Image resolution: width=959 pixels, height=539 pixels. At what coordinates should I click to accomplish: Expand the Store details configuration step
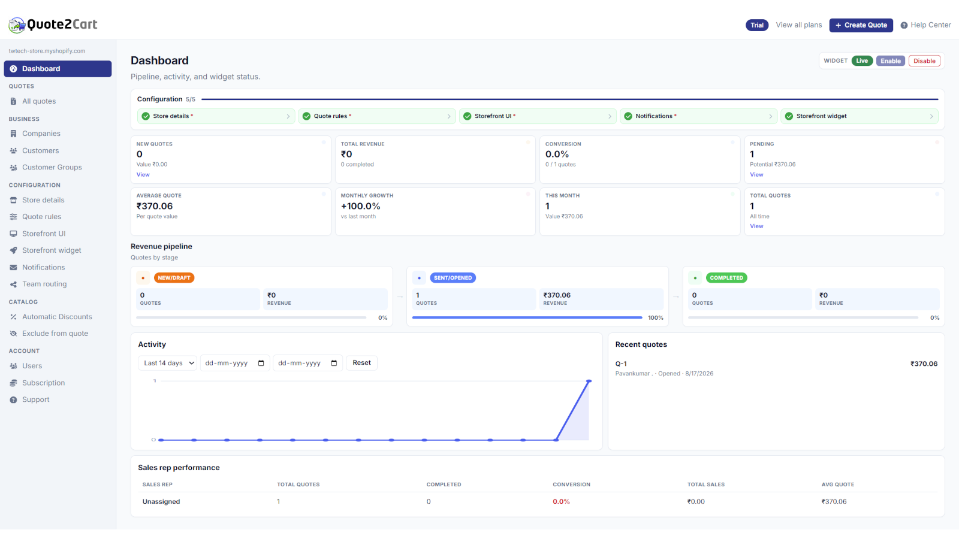pos(216,116)
